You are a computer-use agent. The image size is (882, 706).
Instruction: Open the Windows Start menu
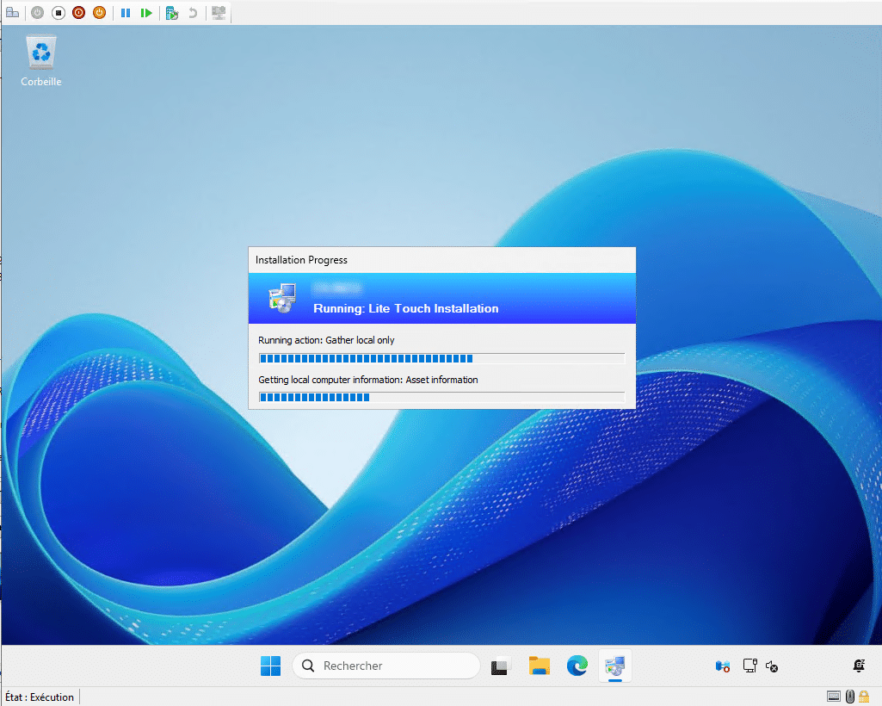tap(270, 666)
